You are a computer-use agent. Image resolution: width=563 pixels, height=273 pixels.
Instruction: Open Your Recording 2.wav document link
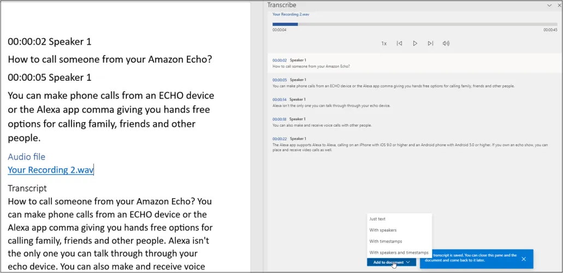[x=51, y=170]
